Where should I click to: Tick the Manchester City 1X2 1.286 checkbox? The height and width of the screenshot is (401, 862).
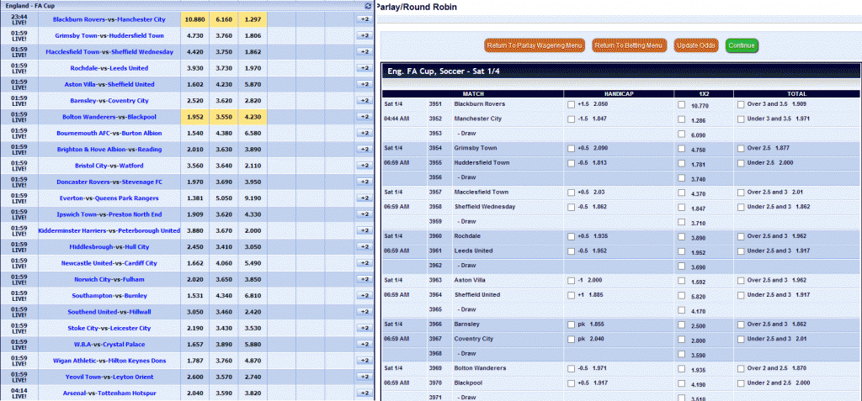[x=682, y=119]
